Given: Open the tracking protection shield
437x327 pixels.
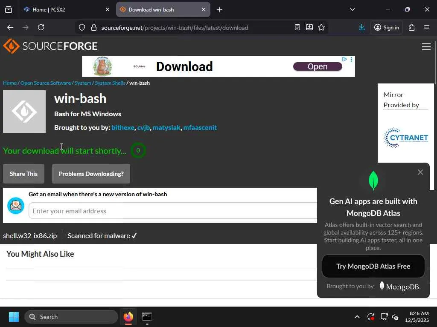Looking at the screenshot, I should click(82, 28).
